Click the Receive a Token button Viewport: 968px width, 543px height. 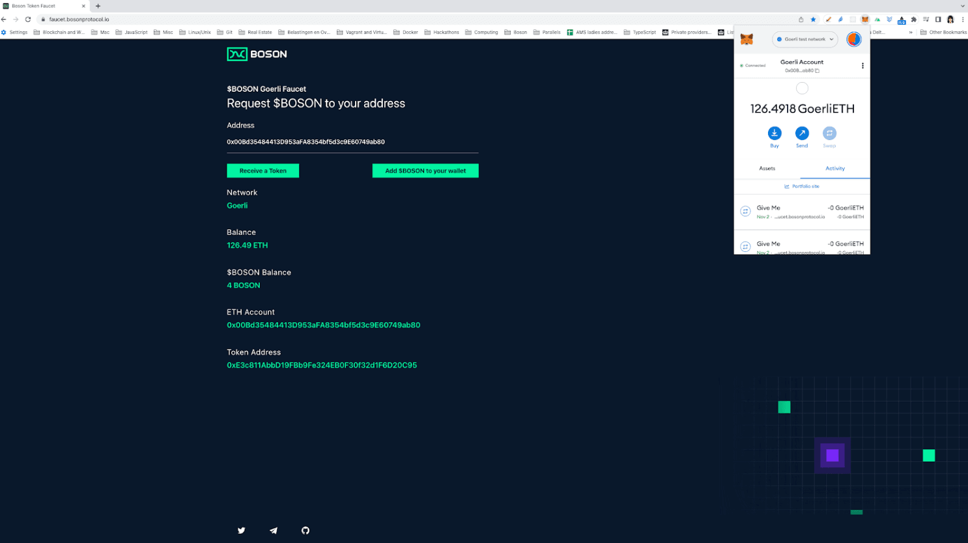(x=263, y=171)
